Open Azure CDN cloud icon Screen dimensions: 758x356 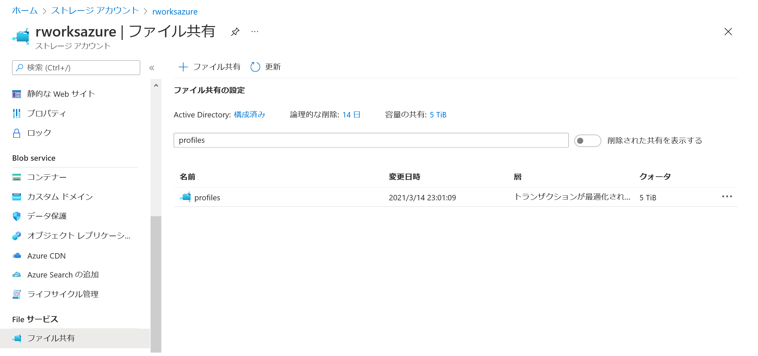click(17, 256)
